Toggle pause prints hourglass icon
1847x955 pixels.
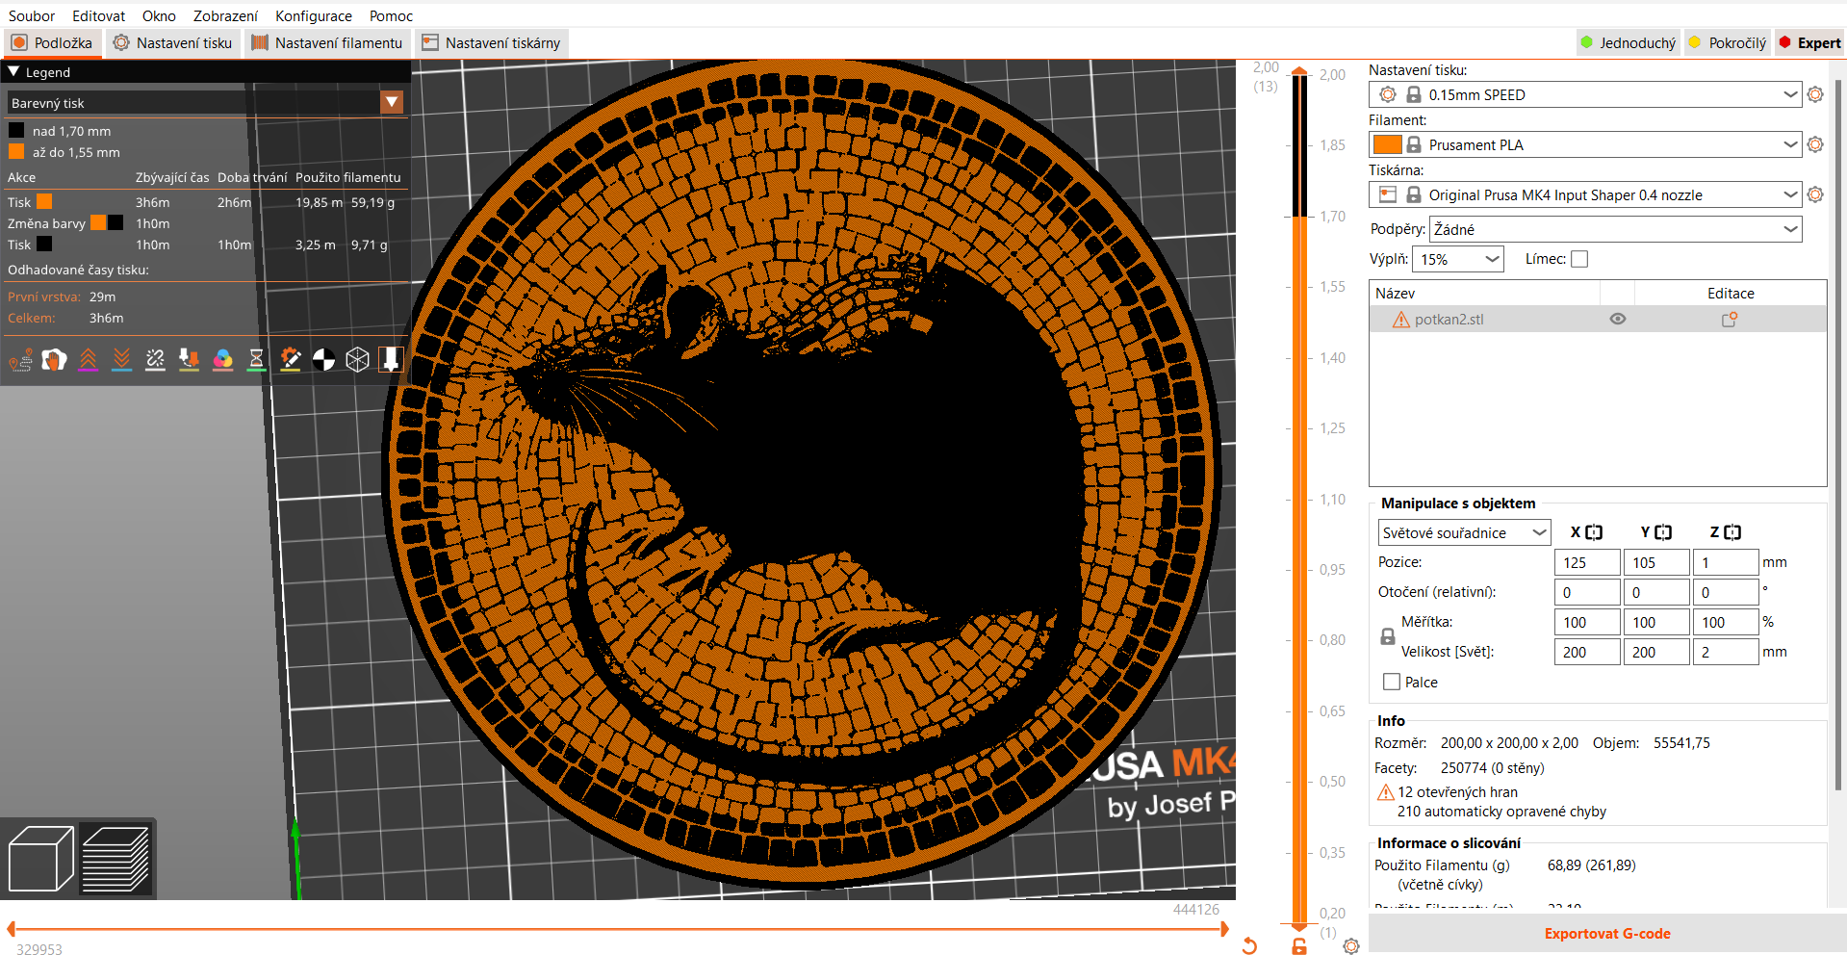click(x=256, y=359)
